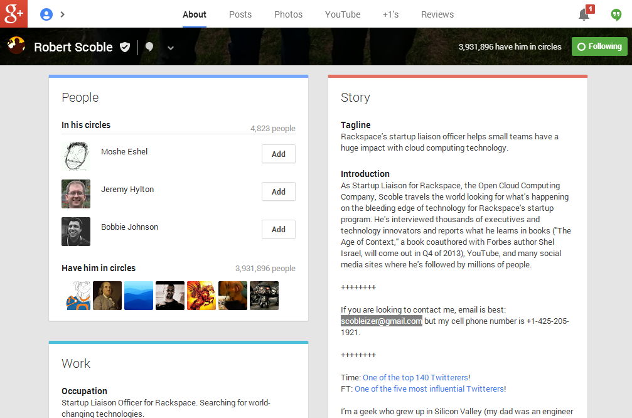Viewport: 632px width, 418px height.
Task: Click the verified shield badge
Action: (125, 47)
